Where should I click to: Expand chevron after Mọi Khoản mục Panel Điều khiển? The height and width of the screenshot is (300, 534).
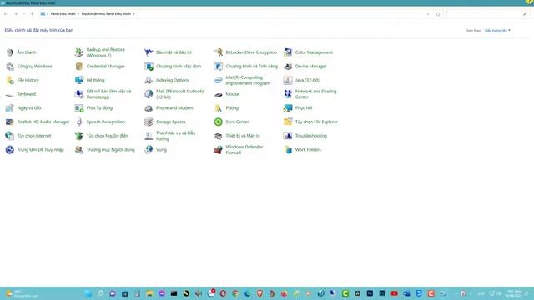coord(133,14)
